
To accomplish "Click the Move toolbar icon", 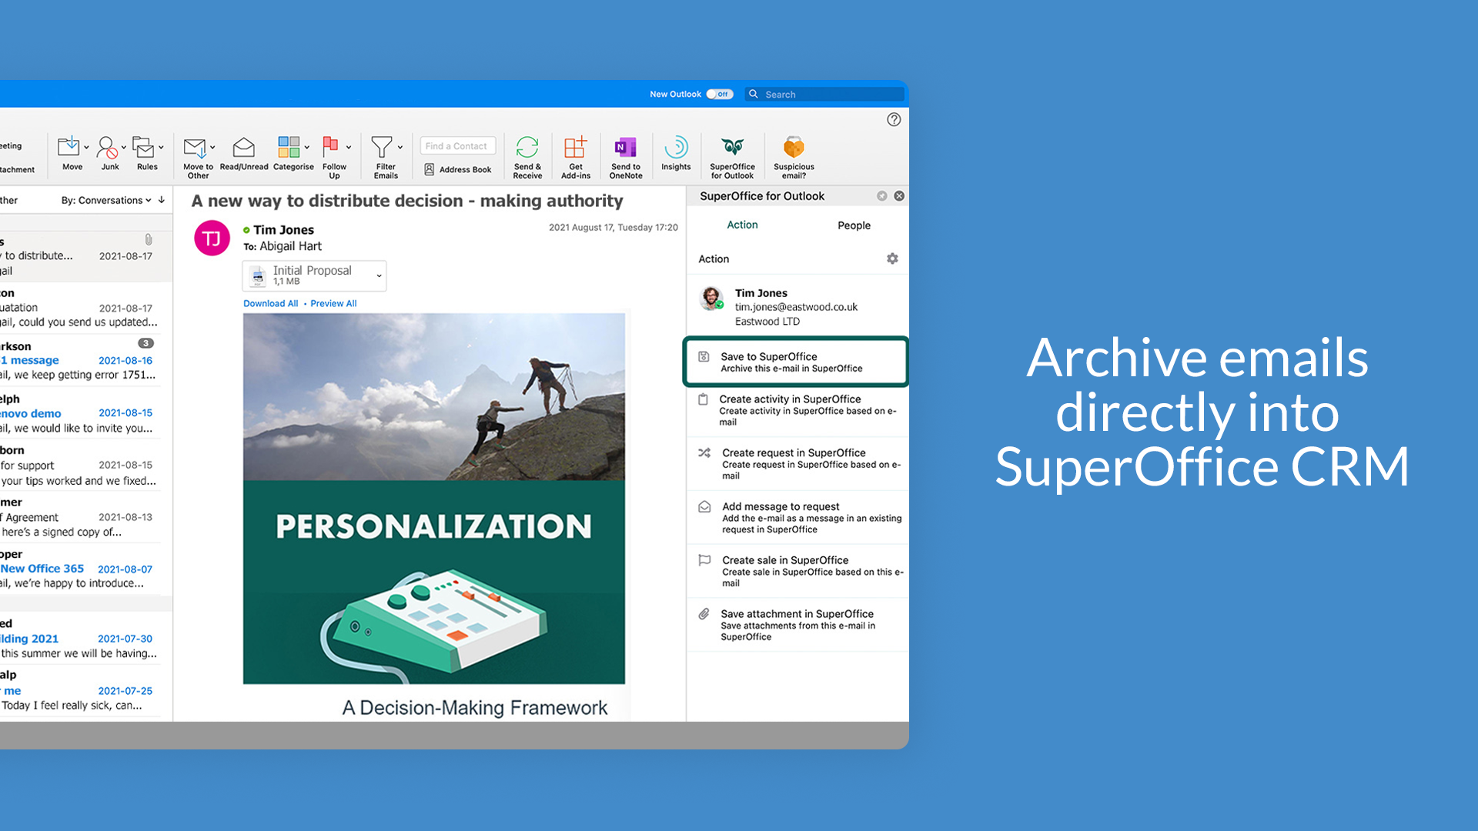I will (x=69, y=146).
